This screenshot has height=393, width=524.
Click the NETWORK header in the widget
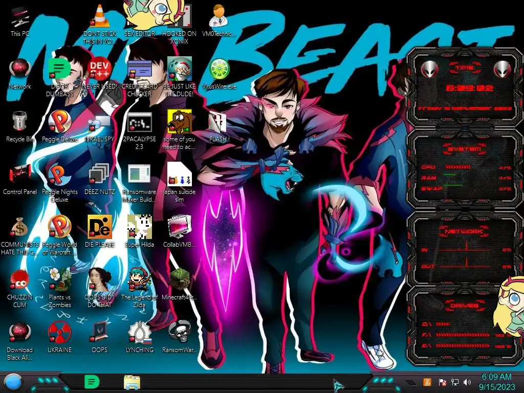point(465,231)
